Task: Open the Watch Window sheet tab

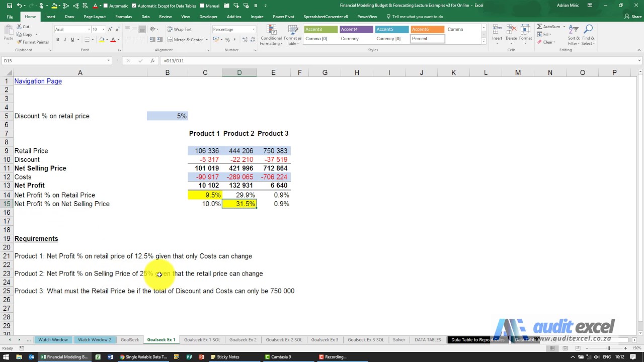Action: point(53,340)
